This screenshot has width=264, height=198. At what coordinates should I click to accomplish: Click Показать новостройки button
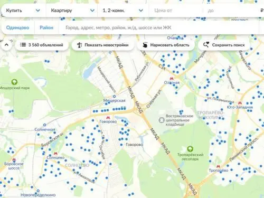(x=103, y=45)
